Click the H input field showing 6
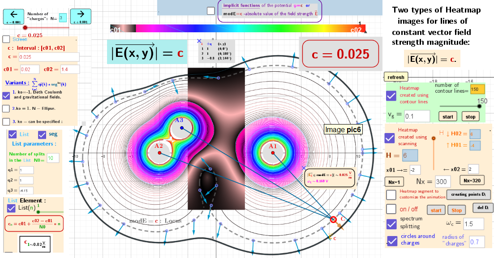Screen dimensions: 494x258 410,155
